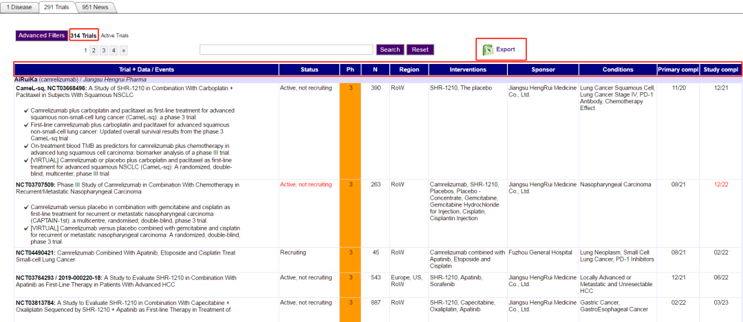Click the Active Trials label
The height and width of the screenshot is (322, 743).
coord(115,36)
